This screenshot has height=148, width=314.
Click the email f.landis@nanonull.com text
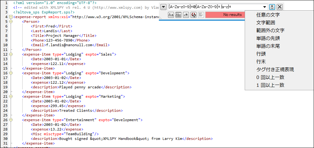pyautogui.click(x=69, y=45)
